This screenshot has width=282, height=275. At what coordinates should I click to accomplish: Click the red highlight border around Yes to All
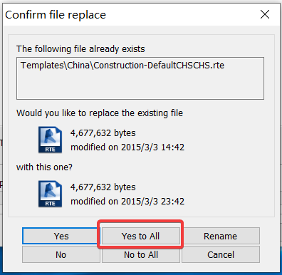click(x=140, y=222)
